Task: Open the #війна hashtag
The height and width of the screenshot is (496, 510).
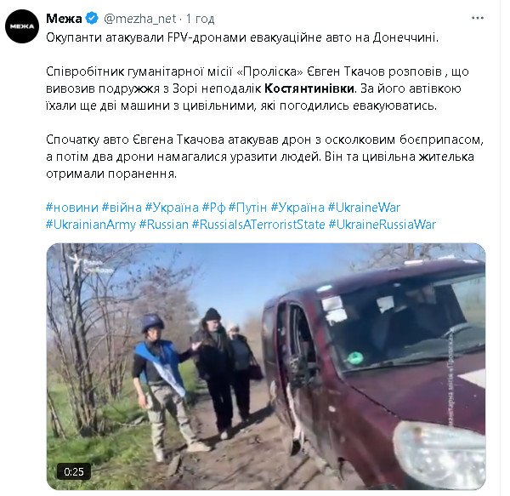Action: pos(122,208)
